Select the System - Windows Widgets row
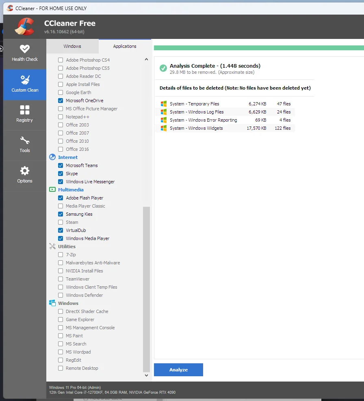 [225, 128]
